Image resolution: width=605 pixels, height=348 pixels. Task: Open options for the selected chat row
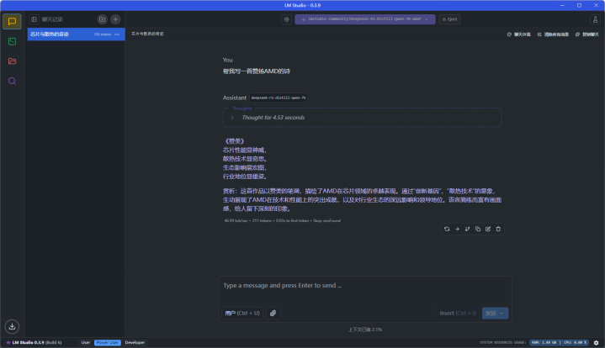(x=117, y=34)
